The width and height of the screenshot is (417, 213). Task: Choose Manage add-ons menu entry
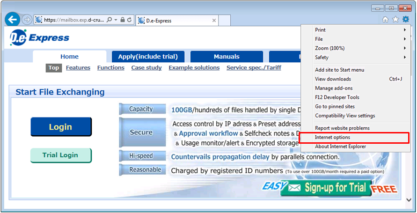334,88
